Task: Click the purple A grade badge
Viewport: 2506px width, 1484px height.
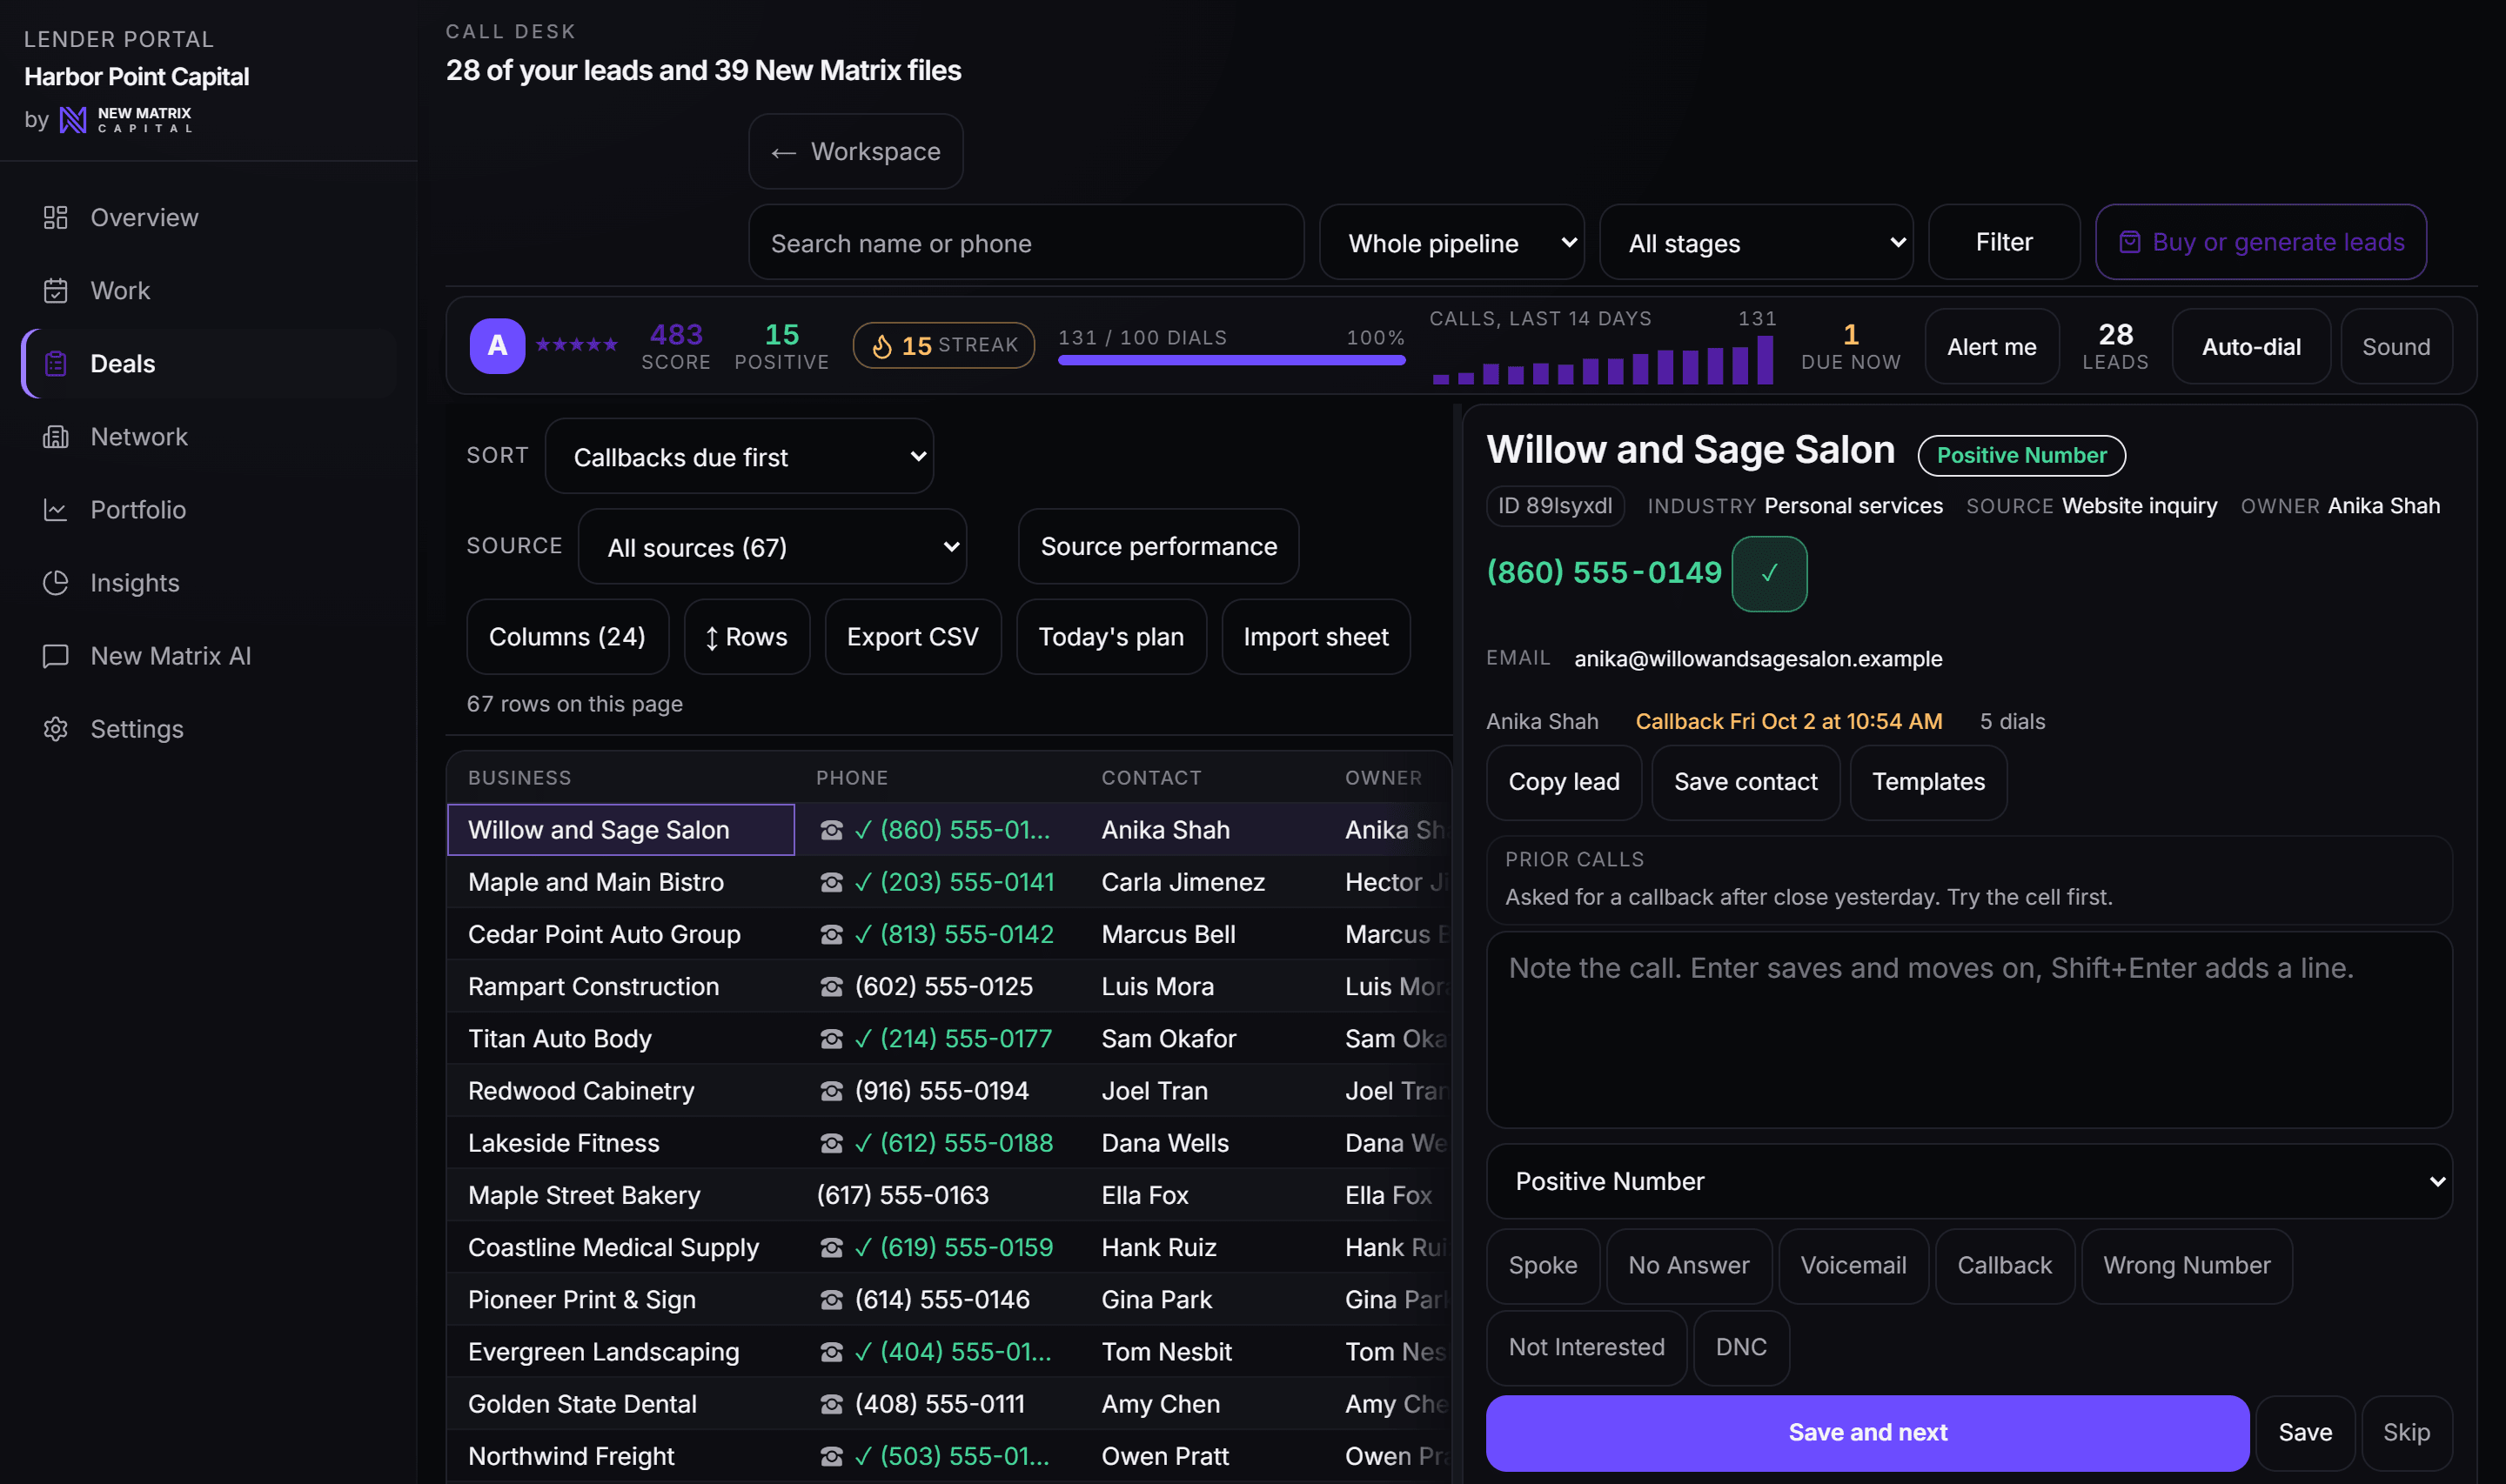Action: [x=497, y=346]
